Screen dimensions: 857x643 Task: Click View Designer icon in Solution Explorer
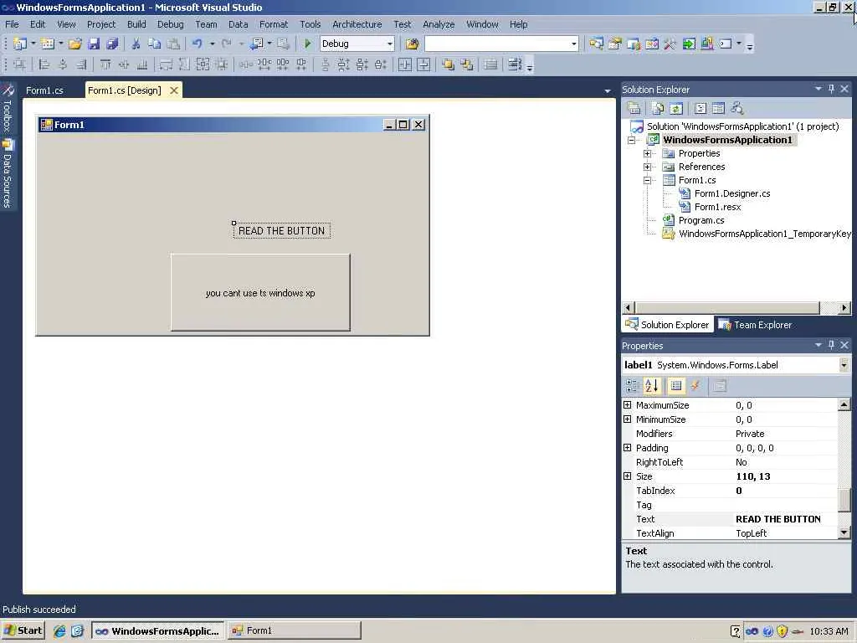click(x=719, y=108)
